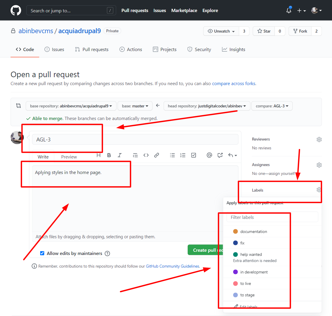Select the fix label
Viewport: 332px width, 316px height.
[272, 243]
